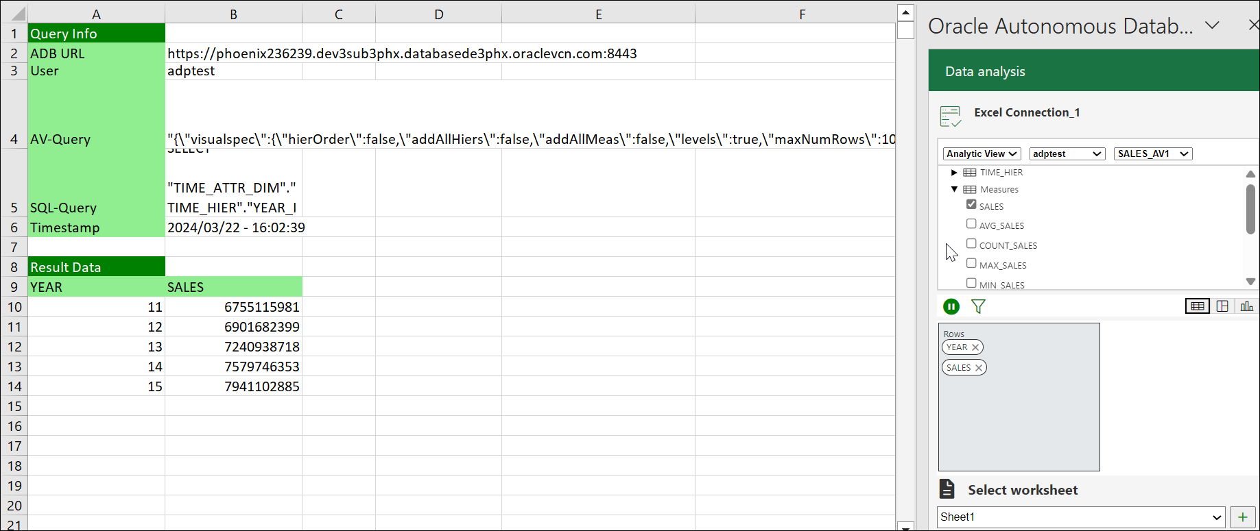Check the AVG_SALES measure
The height and width of the screenshot is (531, 1260).
pyautogui.click(x=971, y=223)
